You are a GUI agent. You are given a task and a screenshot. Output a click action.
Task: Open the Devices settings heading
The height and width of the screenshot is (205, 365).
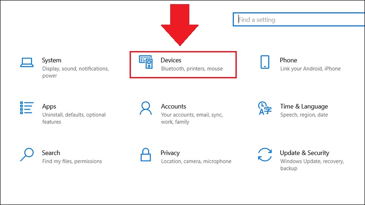(x=171, y=60)
